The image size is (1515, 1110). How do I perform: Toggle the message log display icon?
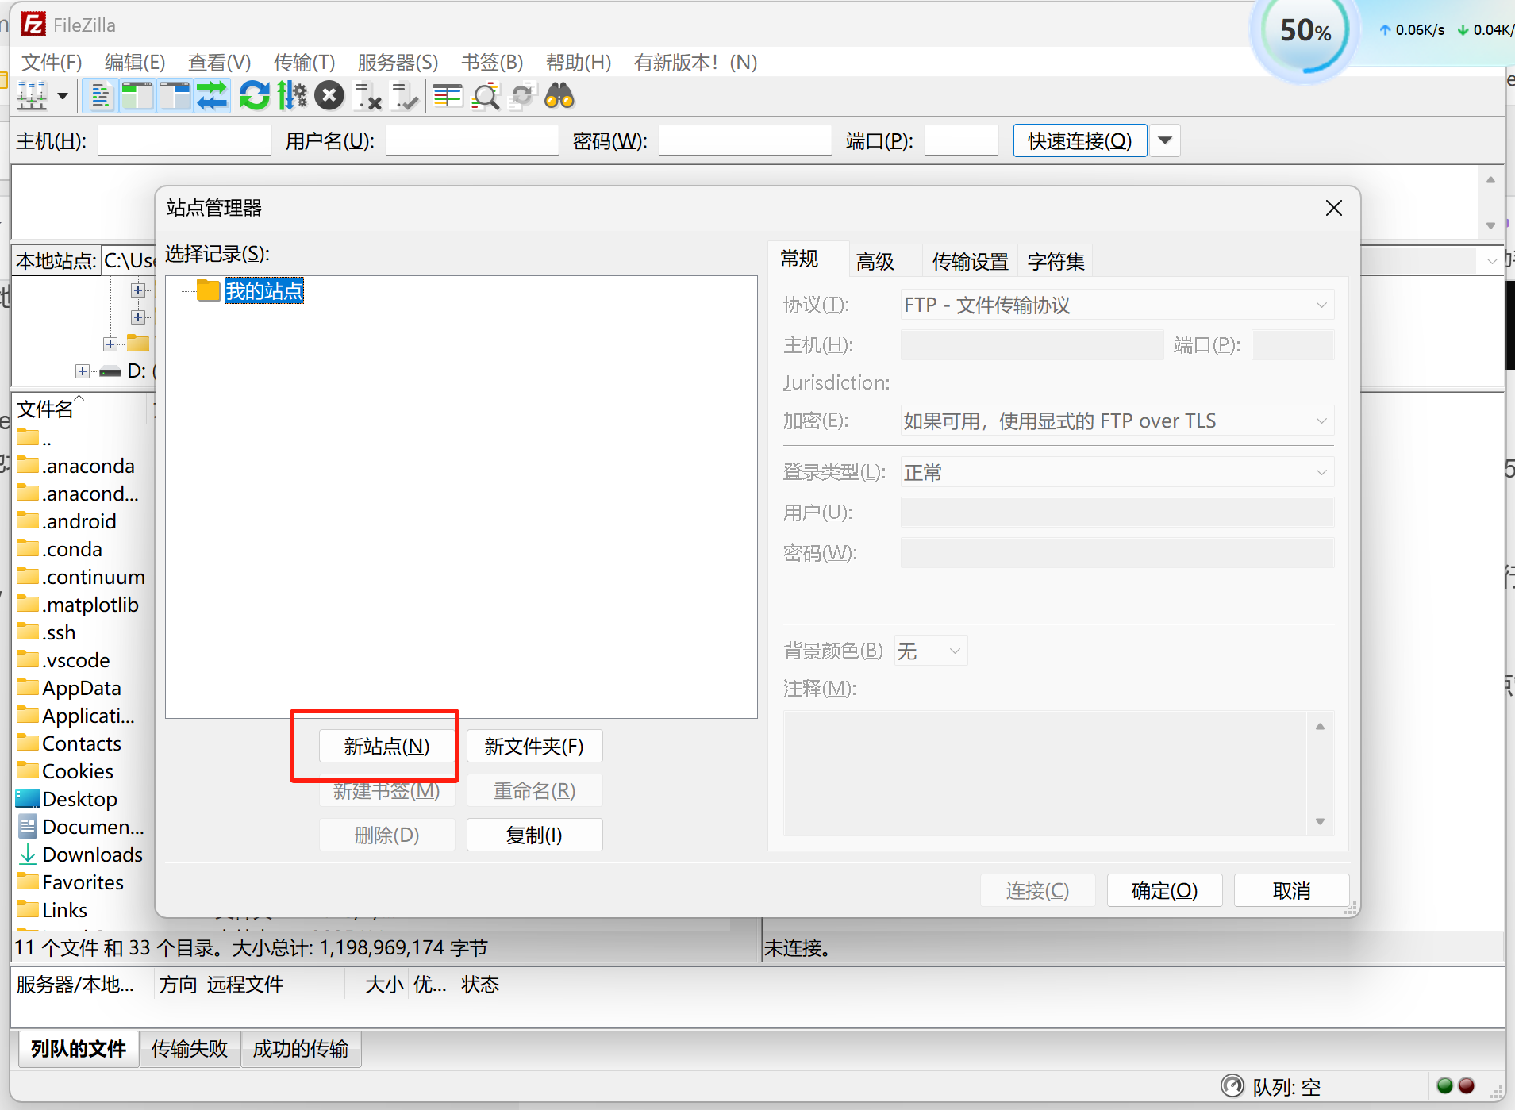[101, 96]
